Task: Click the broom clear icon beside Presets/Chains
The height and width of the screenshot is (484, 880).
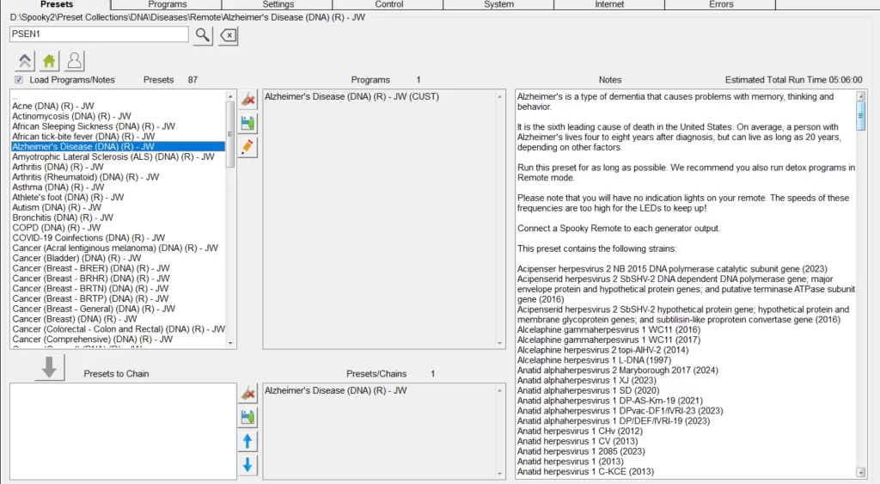Action: click(247, 393)
